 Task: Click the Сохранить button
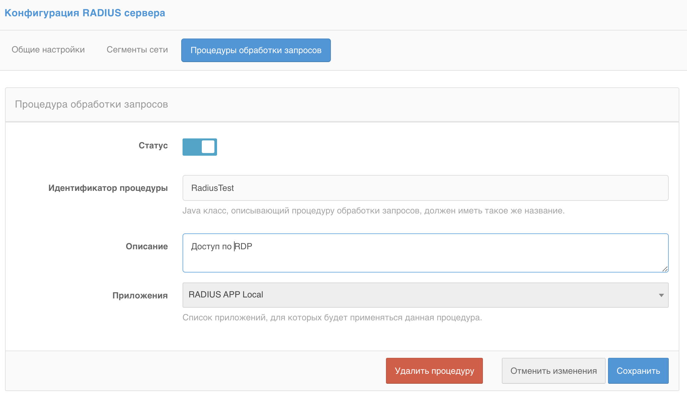638,370
